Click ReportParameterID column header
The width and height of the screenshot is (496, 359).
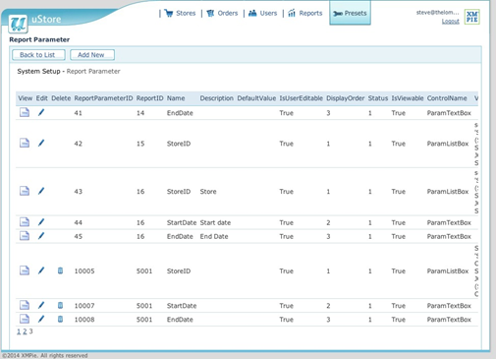[x=103, y=98]
